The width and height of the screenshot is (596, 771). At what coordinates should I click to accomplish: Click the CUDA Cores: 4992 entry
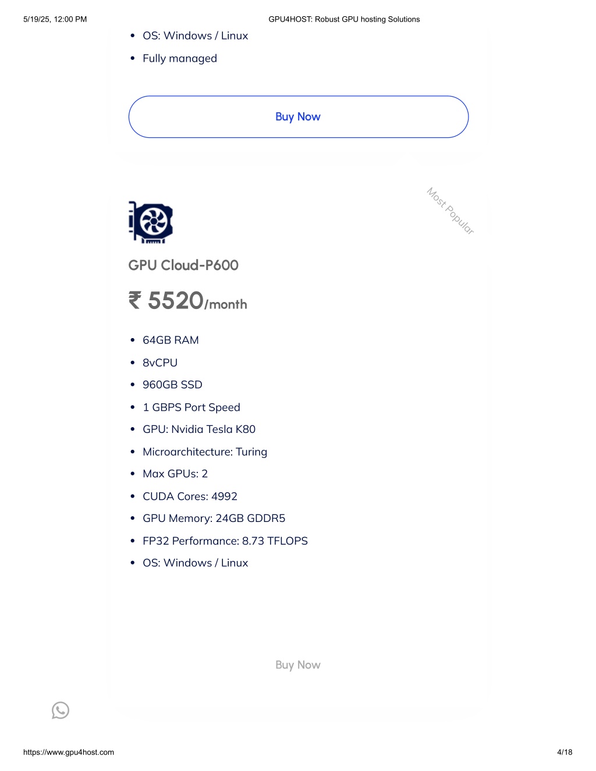coord(190,496)
